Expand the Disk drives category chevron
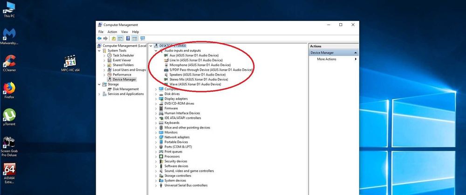 (x=156, y=94)
